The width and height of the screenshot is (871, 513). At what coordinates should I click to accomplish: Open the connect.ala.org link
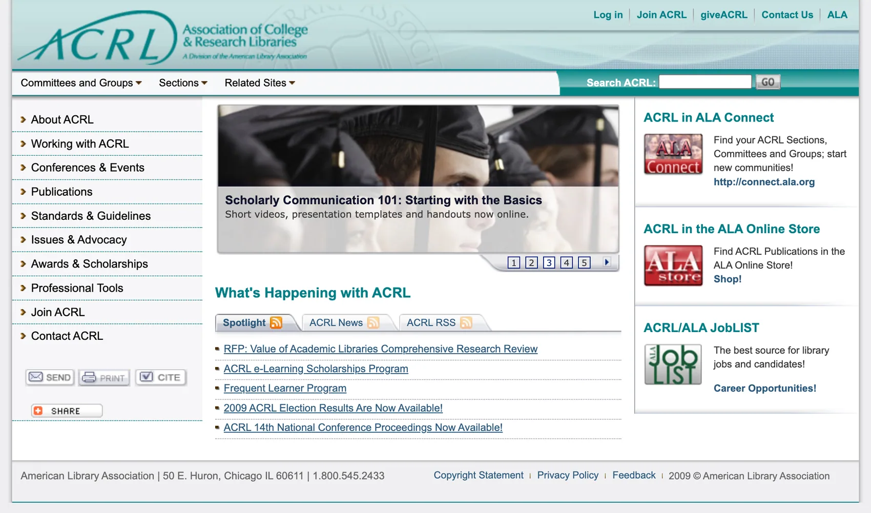click(x=764, y=181)
